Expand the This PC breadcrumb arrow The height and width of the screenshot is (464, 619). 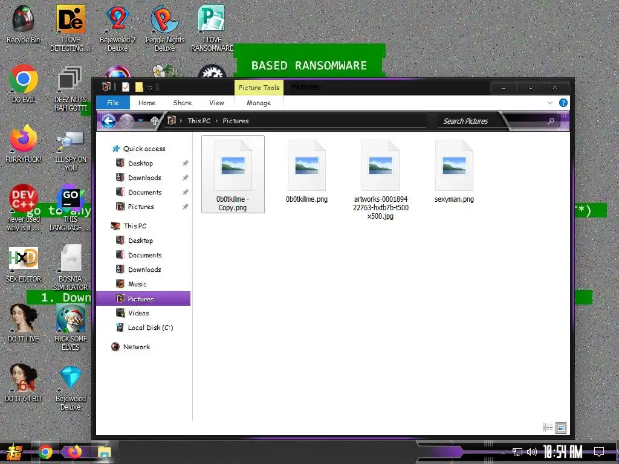point(217,121)
